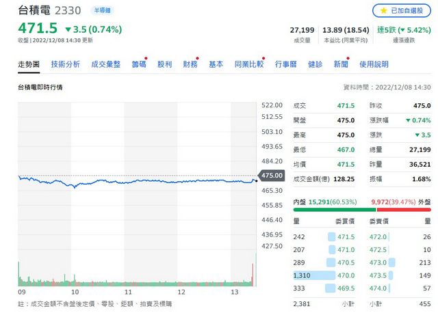Open the 新聞 tab
Viewport: 438px width, 313px height.
click(341, 64)
